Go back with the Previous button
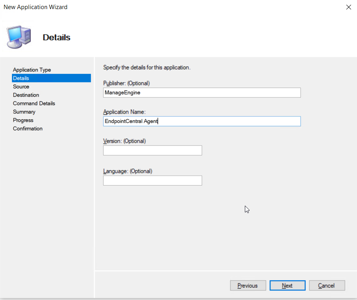The height and width of the screenshot is (300, 357). 248,285
